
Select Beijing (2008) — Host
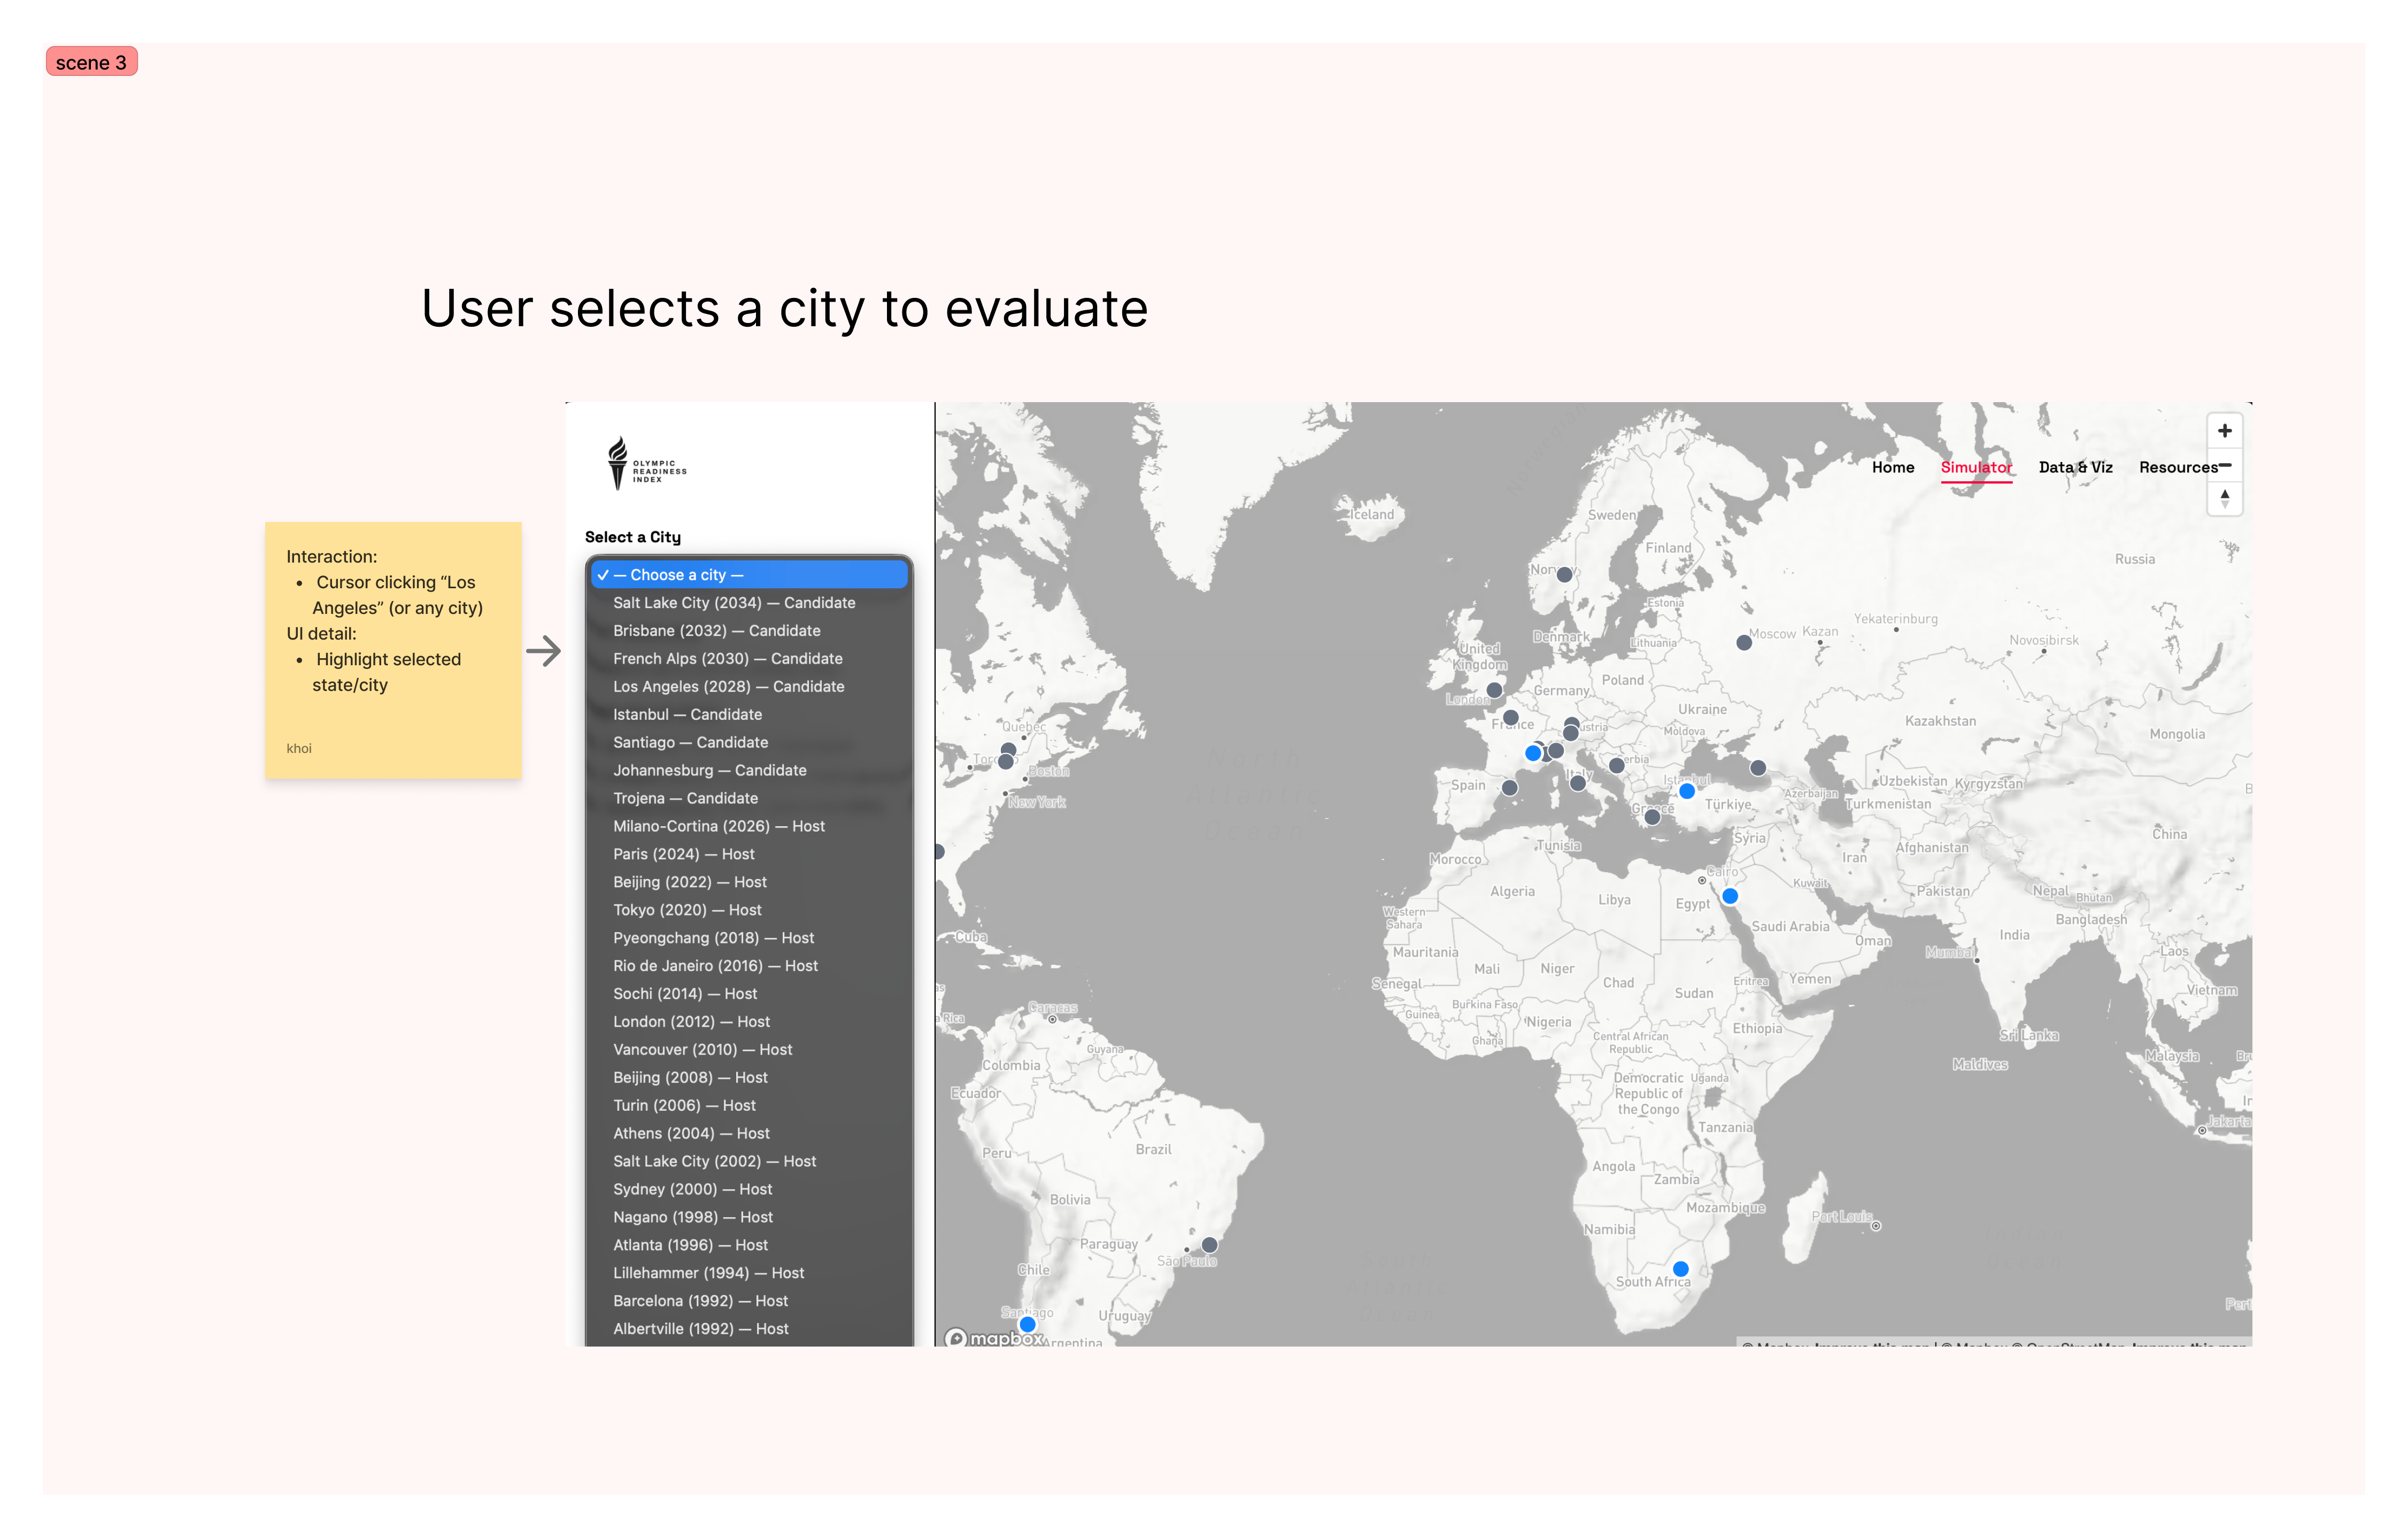(749, 1078)
